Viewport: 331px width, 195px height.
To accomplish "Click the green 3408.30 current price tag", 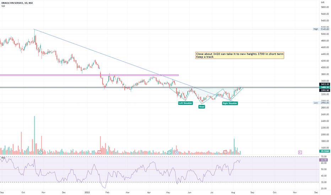I will pyautogui.click(x=325, y=87).
